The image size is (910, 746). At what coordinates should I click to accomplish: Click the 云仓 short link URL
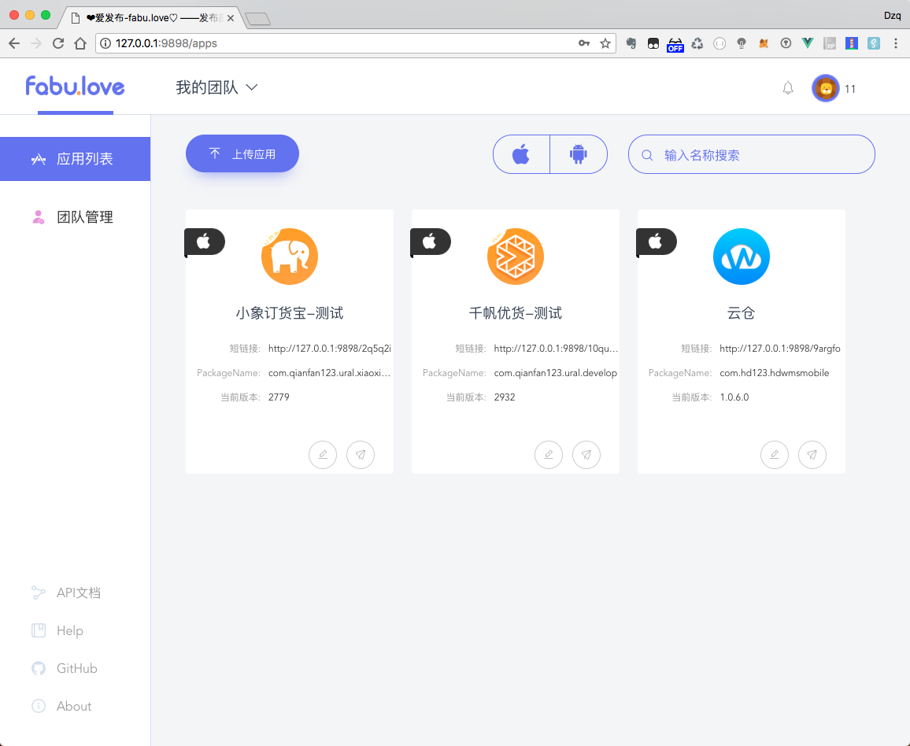pyautogui.click(x=780, y=349)
